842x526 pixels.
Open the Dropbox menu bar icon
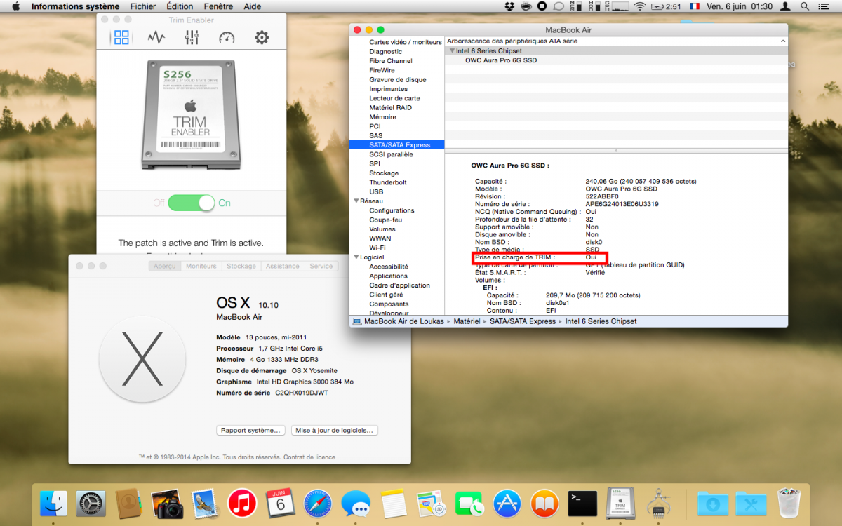click(x=510, y=6)
